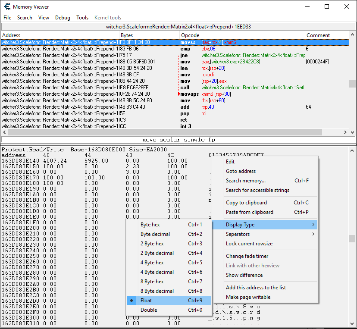Click Copy to clipboard entry
This screenshot has height=329, width=357.
point(246,203)
